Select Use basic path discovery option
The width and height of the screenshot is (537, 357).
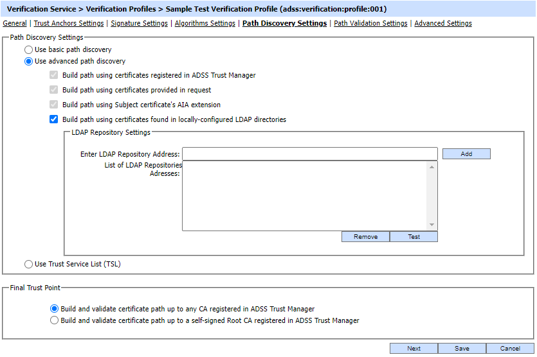point(28,49)
